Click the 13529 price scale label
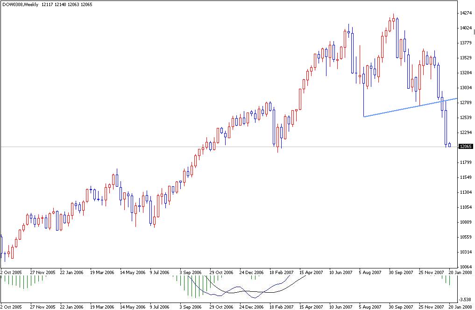The width and height of the screenshot is (475, 310). pos(466,58)
